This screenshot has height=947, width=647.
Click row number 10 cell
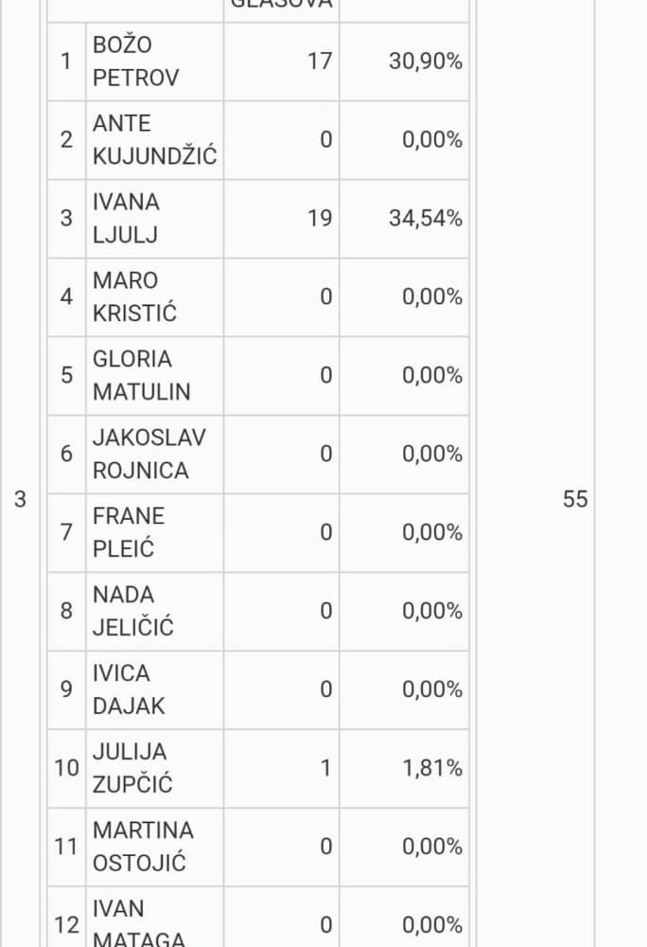coord(66,768)
